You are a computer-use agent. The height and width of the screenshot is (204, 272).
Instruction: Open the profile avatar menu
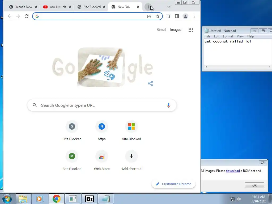185,16
